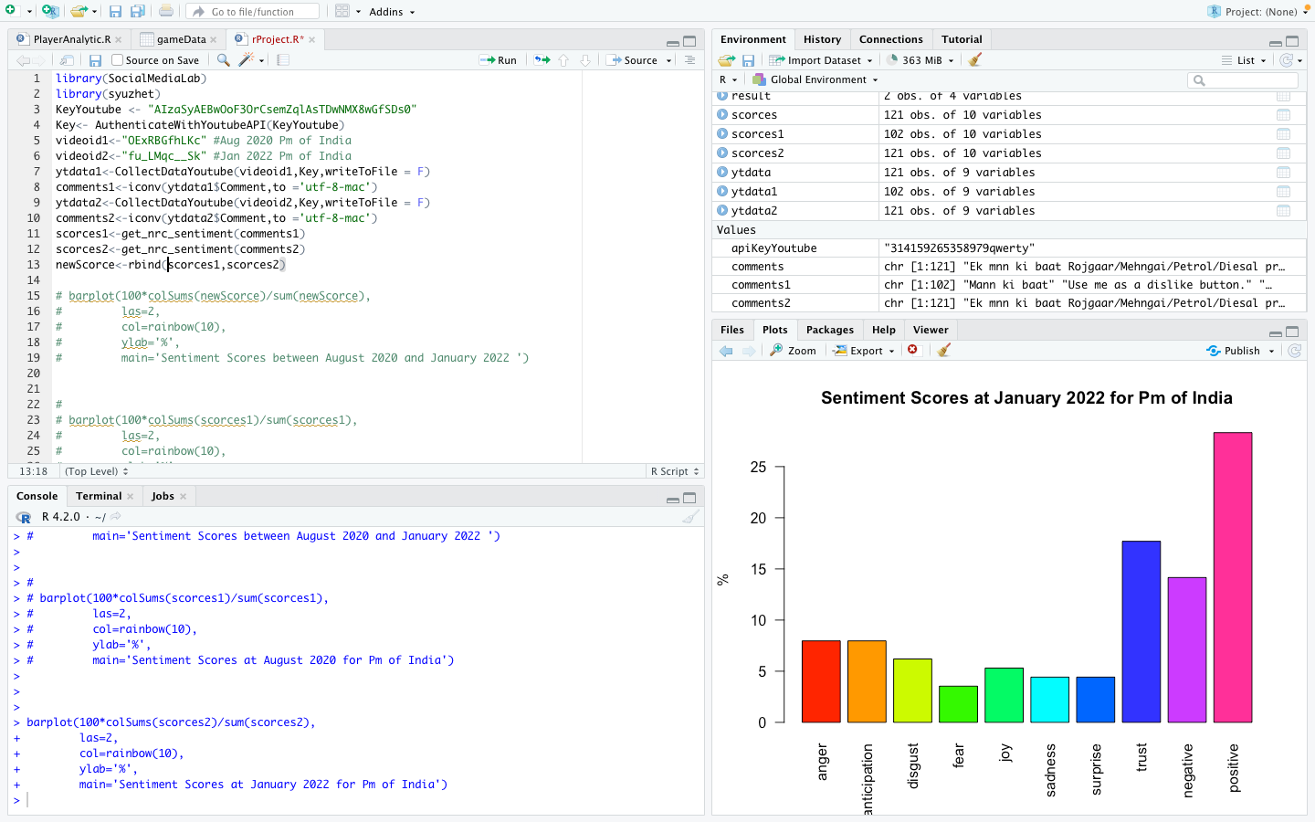Viewport: 1315px width, 822px height.
Task: Expand the ytdata data frame details
Action: pos(722,173)
